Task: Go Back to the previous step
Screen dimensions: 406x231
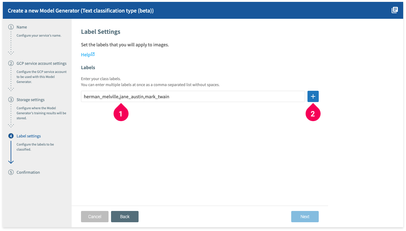Action: 125,217
